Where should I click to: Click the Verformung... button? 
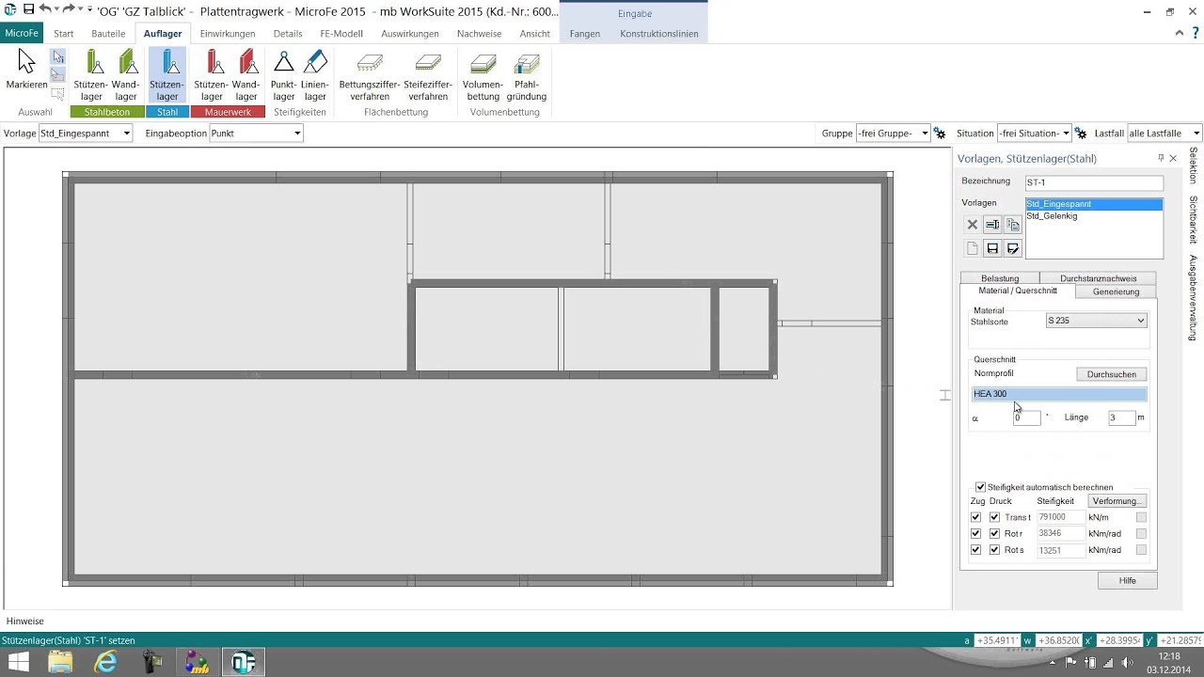1117,501
